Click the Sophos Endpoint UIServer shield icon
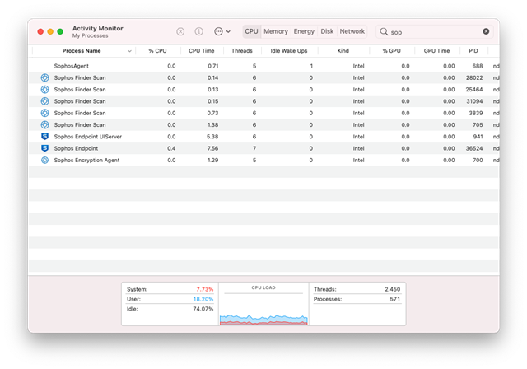Viewport: 527px width, 369px height. tap(44, 137)
